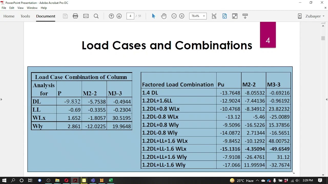
Task: Open the taskbar Task View icon
Action: [x=30, y=180]
